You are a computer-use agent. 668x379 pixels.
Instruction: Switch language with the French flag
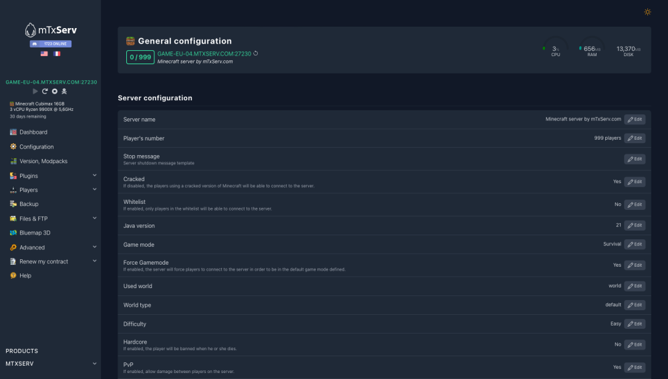[x=57, y=53]
